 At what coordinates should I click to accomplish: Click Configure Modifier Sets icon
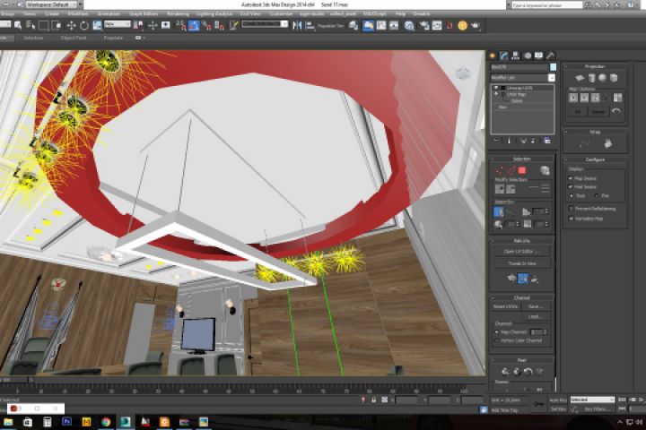(x=547, y=141)
